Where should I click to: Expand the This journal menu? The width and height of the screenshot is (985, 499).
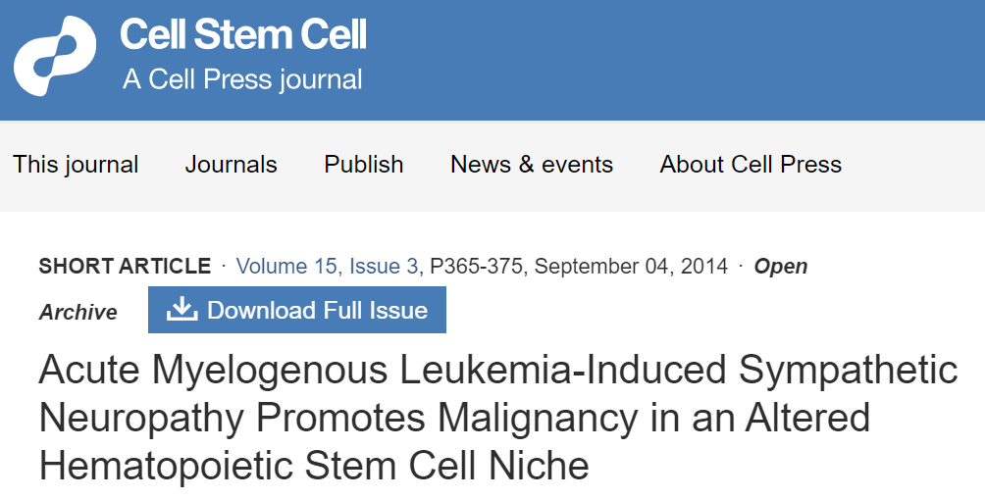(x=76, y=165)
